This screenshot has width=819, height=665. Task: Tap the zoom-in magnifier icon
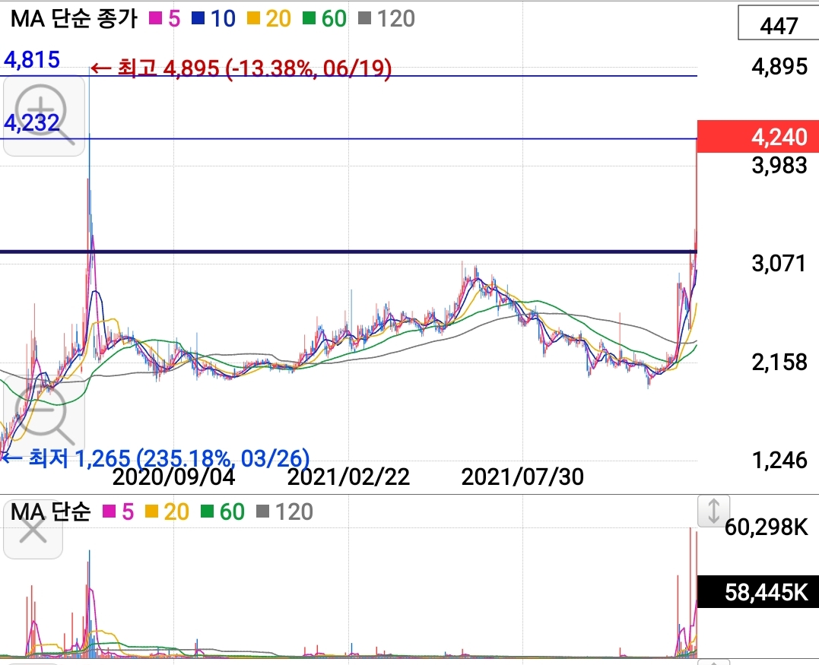(44, 116)
